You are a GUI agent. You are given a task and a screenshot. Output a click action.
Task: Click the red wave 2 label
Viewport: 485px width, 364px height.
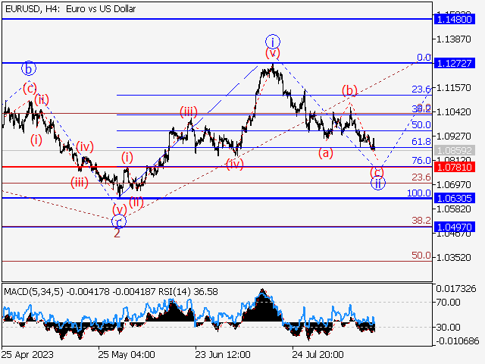point(117,234)
